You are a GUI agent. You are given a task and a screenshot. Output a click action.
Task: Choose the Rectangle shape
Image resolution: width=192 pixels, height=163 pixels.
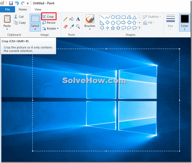[x=118, y=17]
